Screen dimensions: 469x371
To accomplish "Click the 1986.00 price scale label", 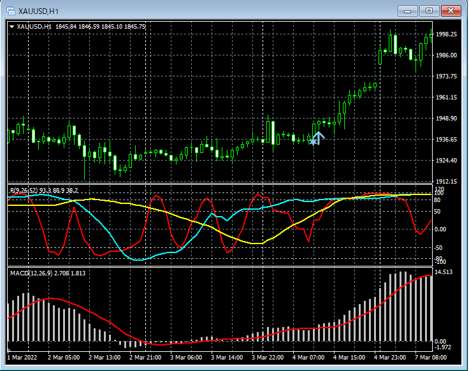I will 446,55.
